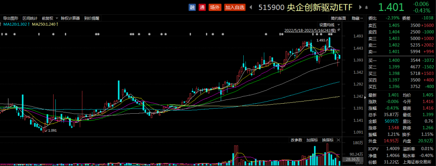Click the 卖四 1.404 order row

[x=401, y=32]
